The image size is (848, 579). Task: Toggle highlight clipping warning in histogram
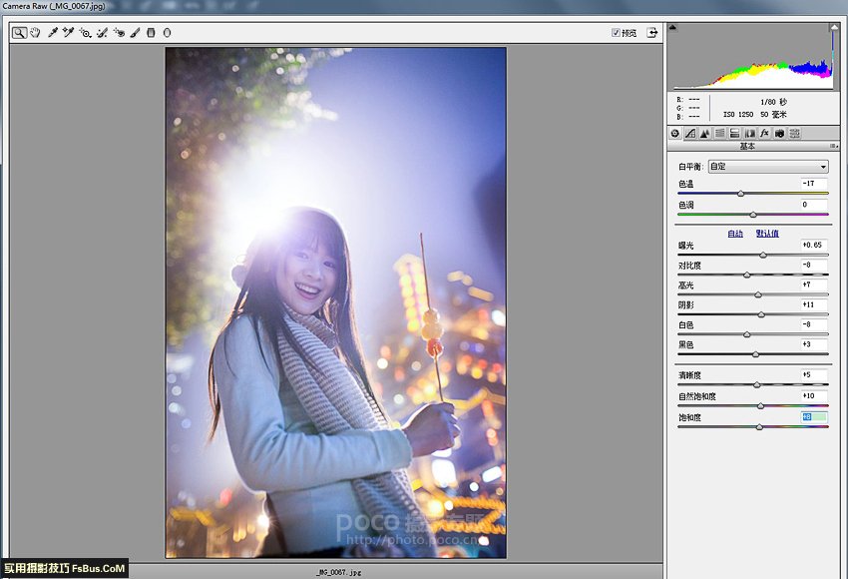pos(833,29)
